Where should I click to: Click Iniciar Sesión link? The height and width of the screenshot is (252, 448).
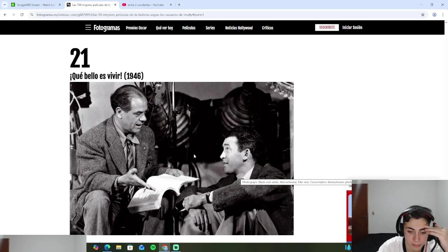[x=352, y=27]
